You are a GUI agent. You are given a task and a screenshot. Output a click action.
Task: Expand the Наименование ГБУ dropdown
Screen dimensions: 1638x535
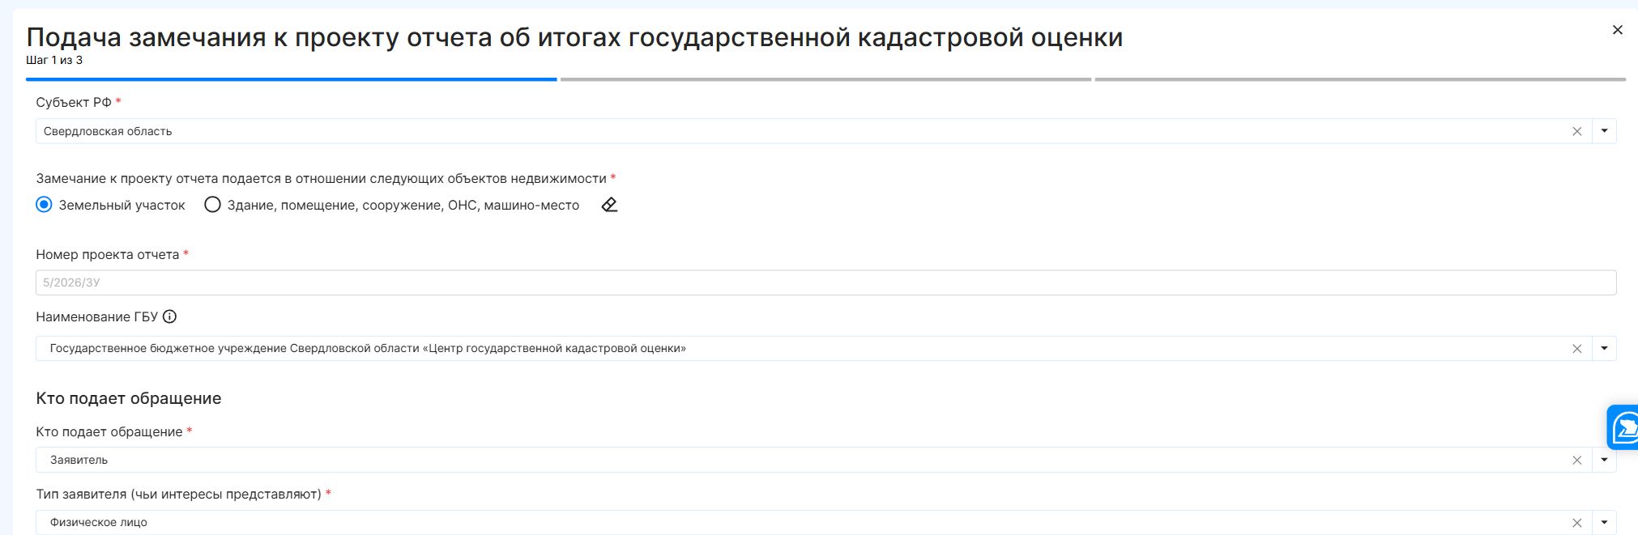point(1604,348)
